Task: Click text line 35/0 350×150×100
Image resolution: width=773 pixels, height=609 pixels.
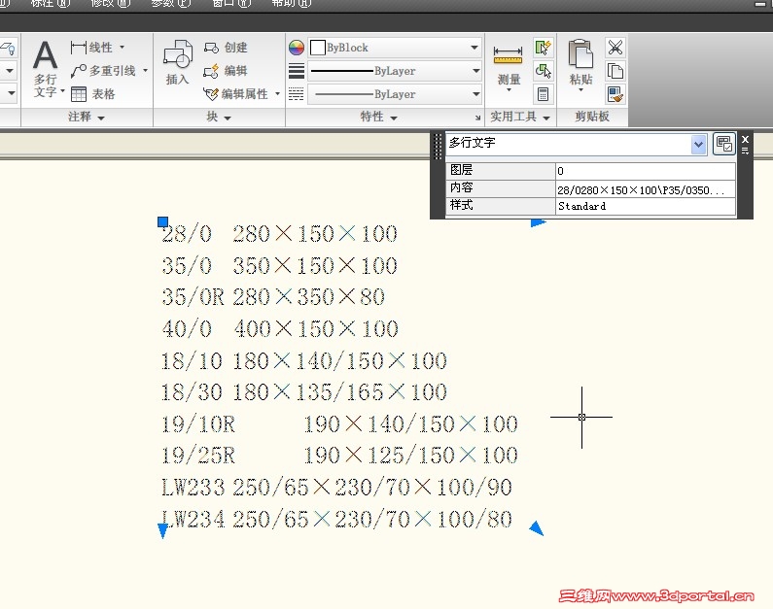Action: [279, 266]
